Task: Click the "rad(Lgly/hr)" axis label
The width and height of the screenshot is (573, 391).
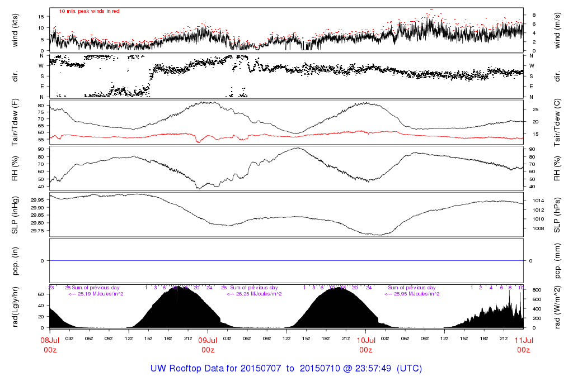Action: [15, 307]
